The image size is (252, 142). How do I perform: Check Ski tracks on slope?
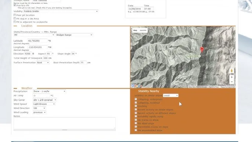(136, 120)
